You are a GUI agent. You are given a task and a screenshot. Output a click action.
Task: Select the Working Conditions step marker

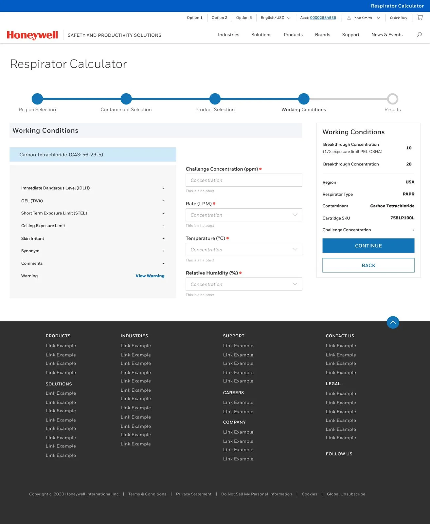[304, 99]
